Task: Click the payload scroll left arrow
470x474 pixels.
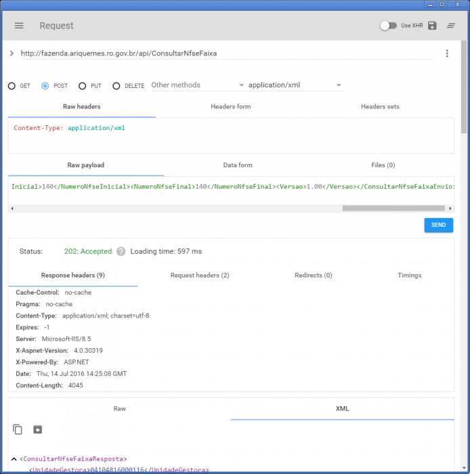Action: [12, 209]
